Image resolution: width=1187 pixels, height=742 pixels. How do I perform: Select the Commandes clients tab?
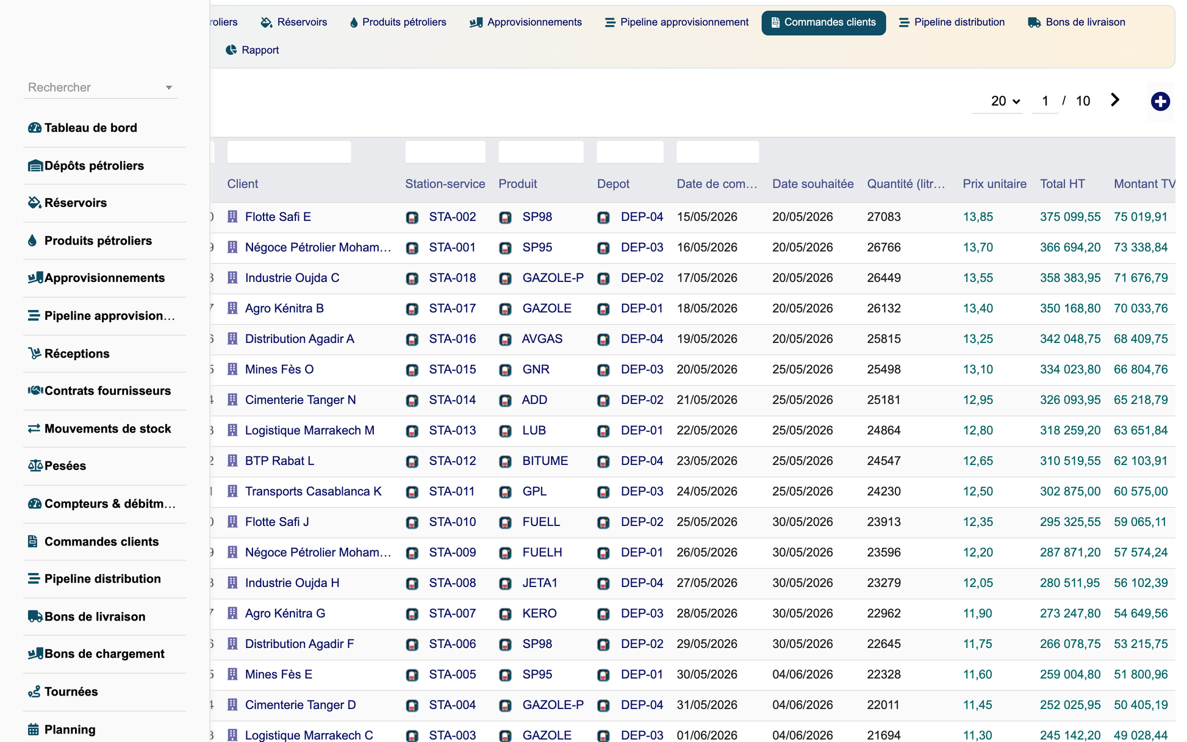[823, 23]
